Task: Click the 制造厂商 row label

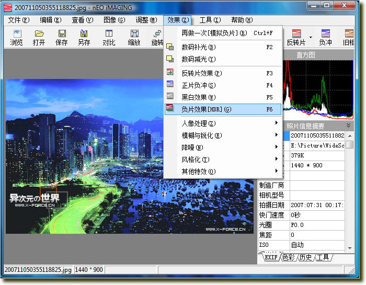Action: 273,185
